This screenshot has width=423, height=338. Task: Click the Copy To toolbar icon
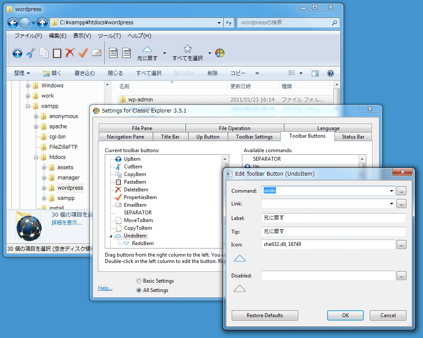(x=127, y=53)
